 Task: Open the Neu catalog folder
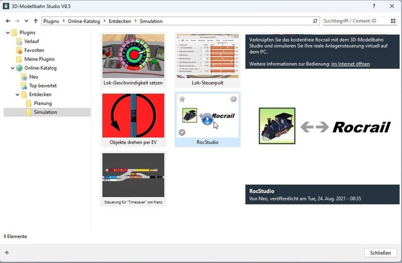click(x=34, y=77)
